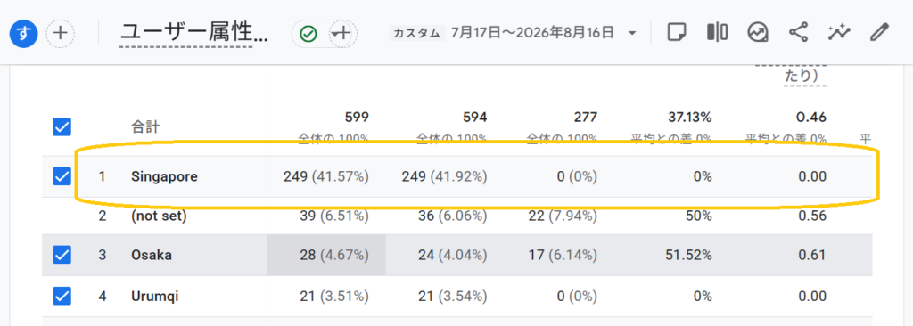The image size is (913, 326).
Task: Toggle the Urumqi row checkbox
Action: [62, 297]
